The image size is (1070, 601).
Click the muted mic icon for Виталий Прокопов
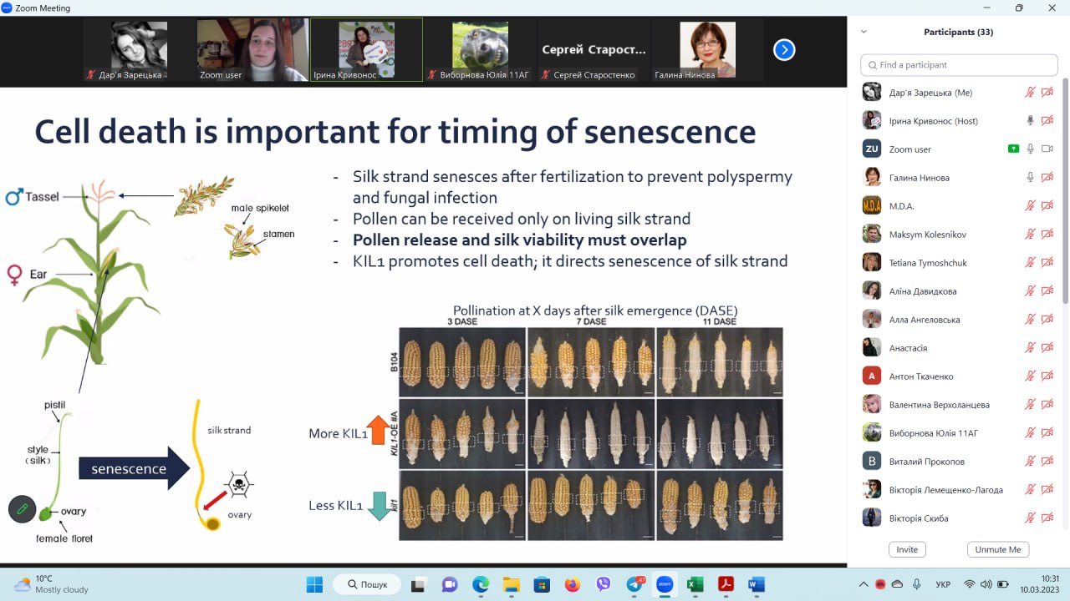coord(1030,462)
